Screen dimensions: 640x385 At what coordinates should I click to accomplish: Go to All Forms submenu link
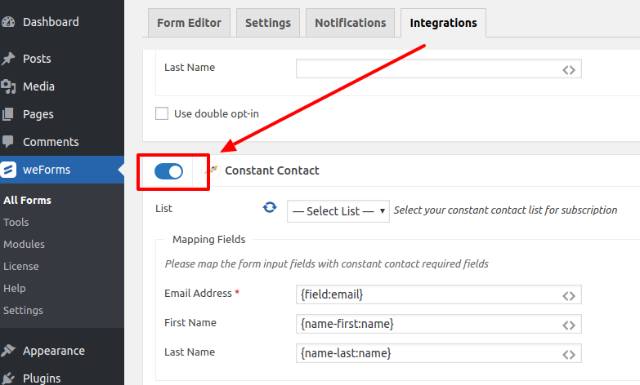point(27,200)
